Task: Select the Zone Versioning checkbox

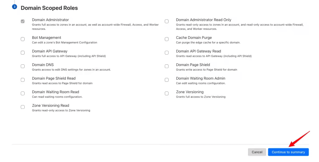Action: click(x=167, y=93)
